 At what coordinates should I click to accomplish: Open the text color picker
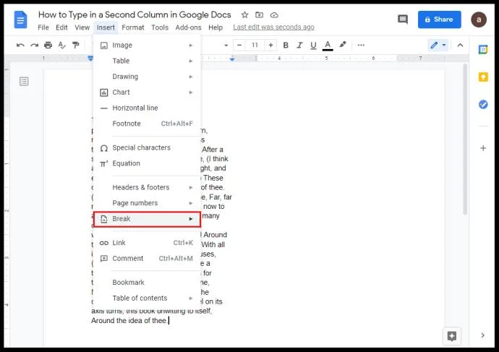pos(328,46)
